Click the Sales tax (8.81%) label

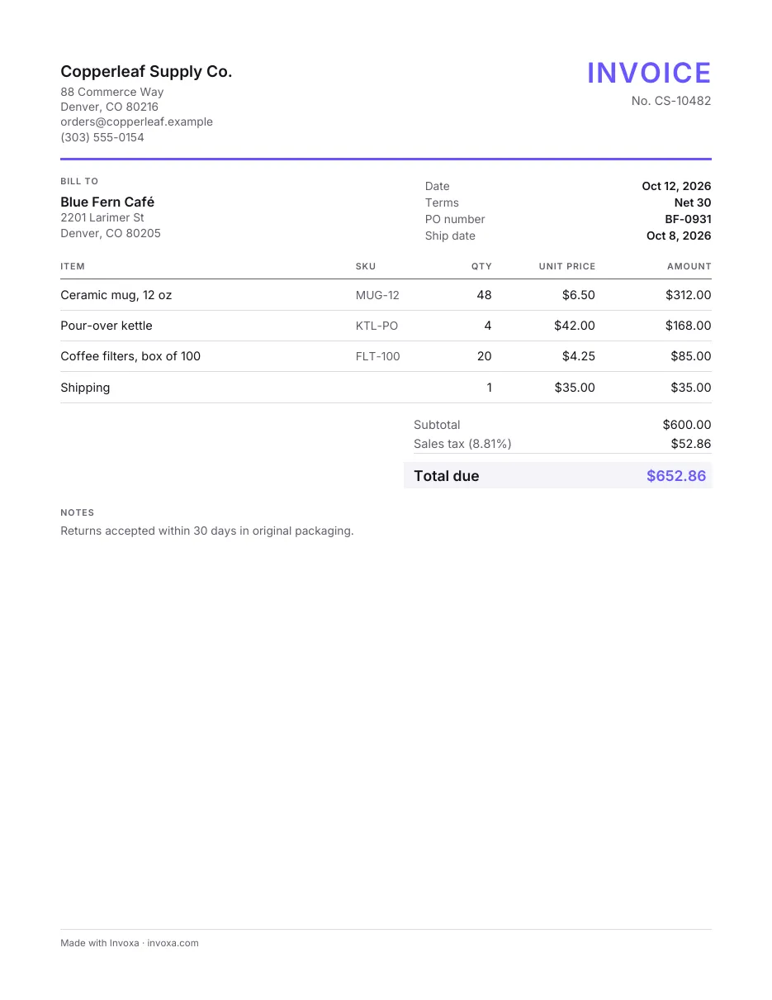462,444
